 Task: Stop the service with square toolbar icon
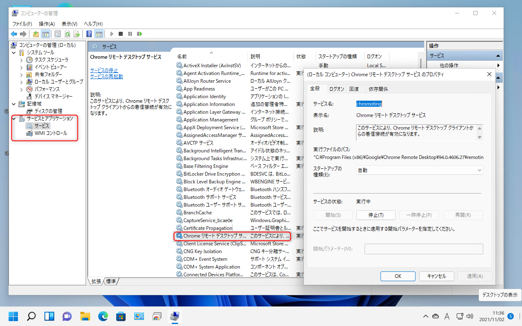tap(121, 34)
